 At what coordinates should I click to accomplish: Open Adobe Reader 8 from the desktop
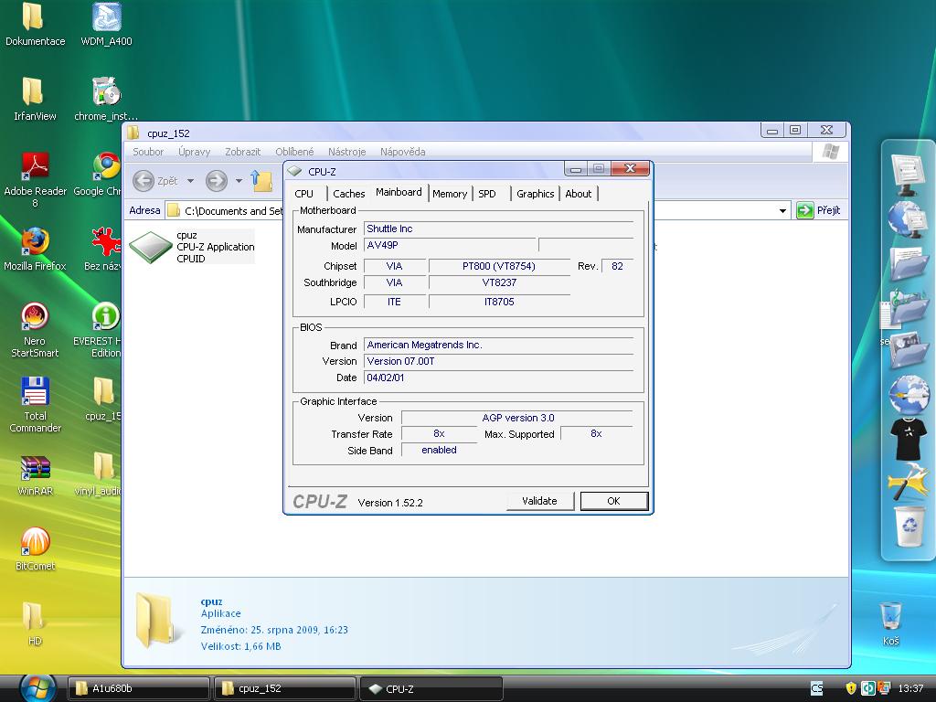coord(35,168)
